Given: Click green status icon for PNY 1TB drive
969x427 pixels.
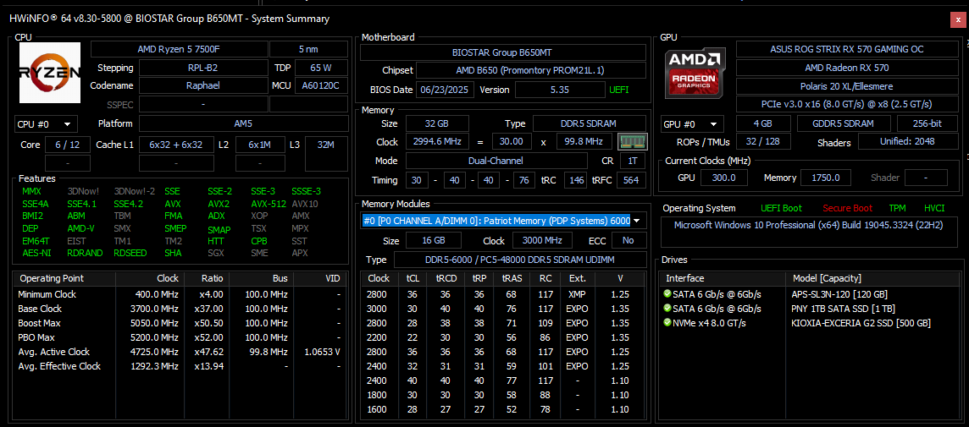Looking at the screenshot, I should (x=667, y=309).
